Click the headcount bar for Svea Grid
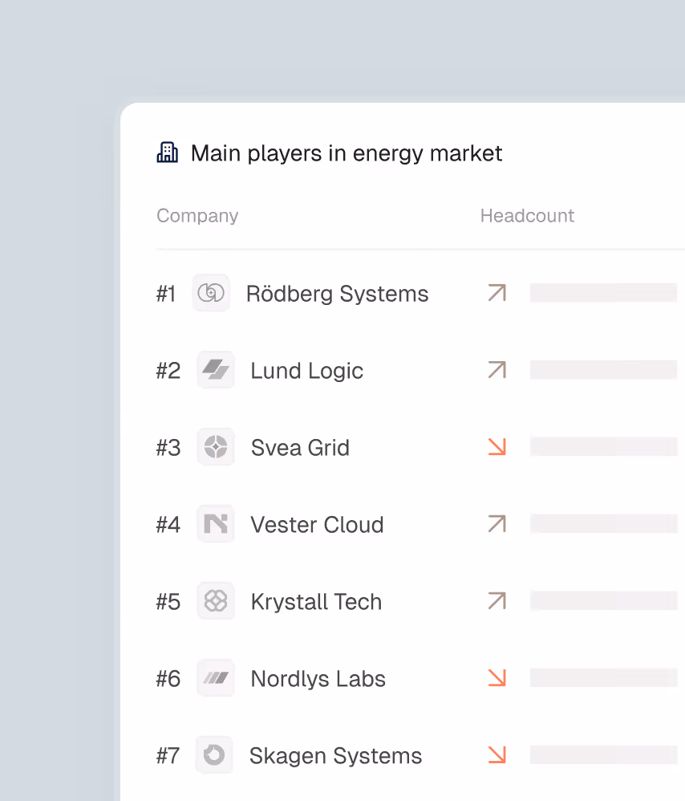The image size is (685, 801). click(x=604, y=446)
